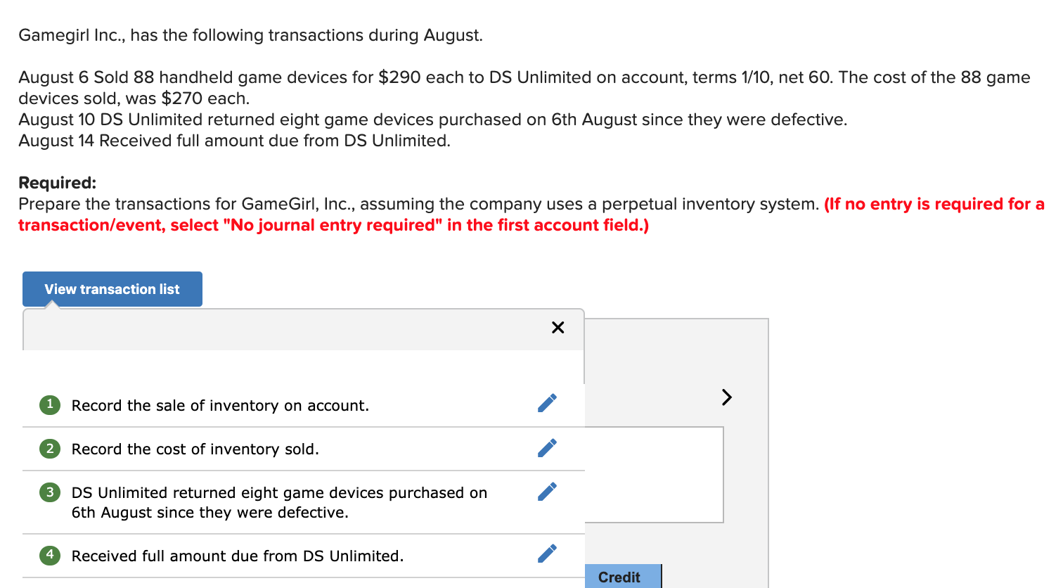Screen dimensions: 1063x588
Task: Click the edit icon for 'Received full amount due'
Action: [546, 554]
